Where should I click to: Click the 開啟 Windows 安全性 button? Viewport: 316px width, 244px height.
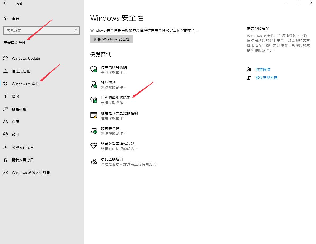(112, 39)
